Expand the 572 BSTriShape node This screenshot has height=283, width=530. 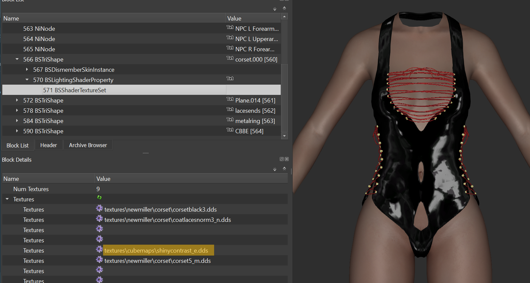(17, 100)
